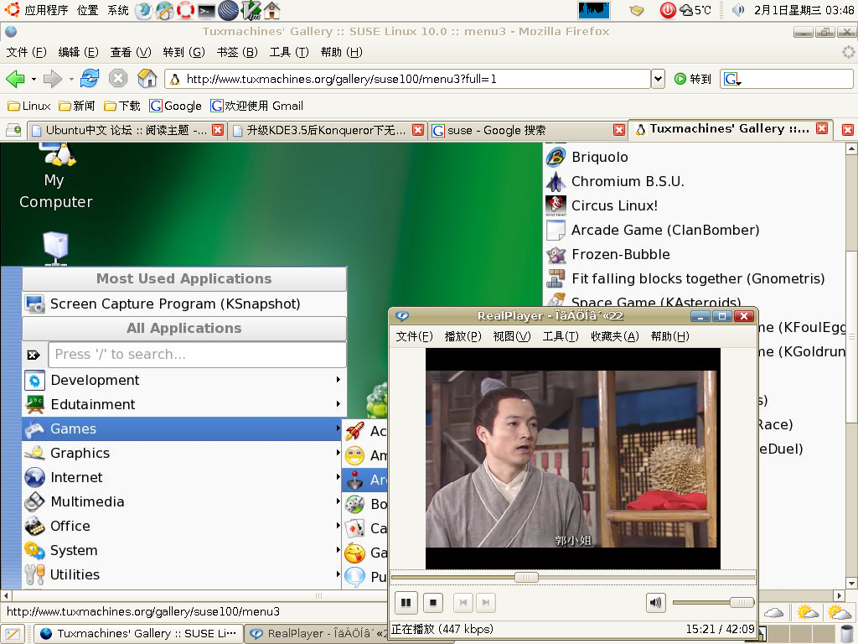This screenshot has height=644, width=858.
Task: Go back using Firefox's green back arrow
Action: pyautogui.click(x=15, y=79)
